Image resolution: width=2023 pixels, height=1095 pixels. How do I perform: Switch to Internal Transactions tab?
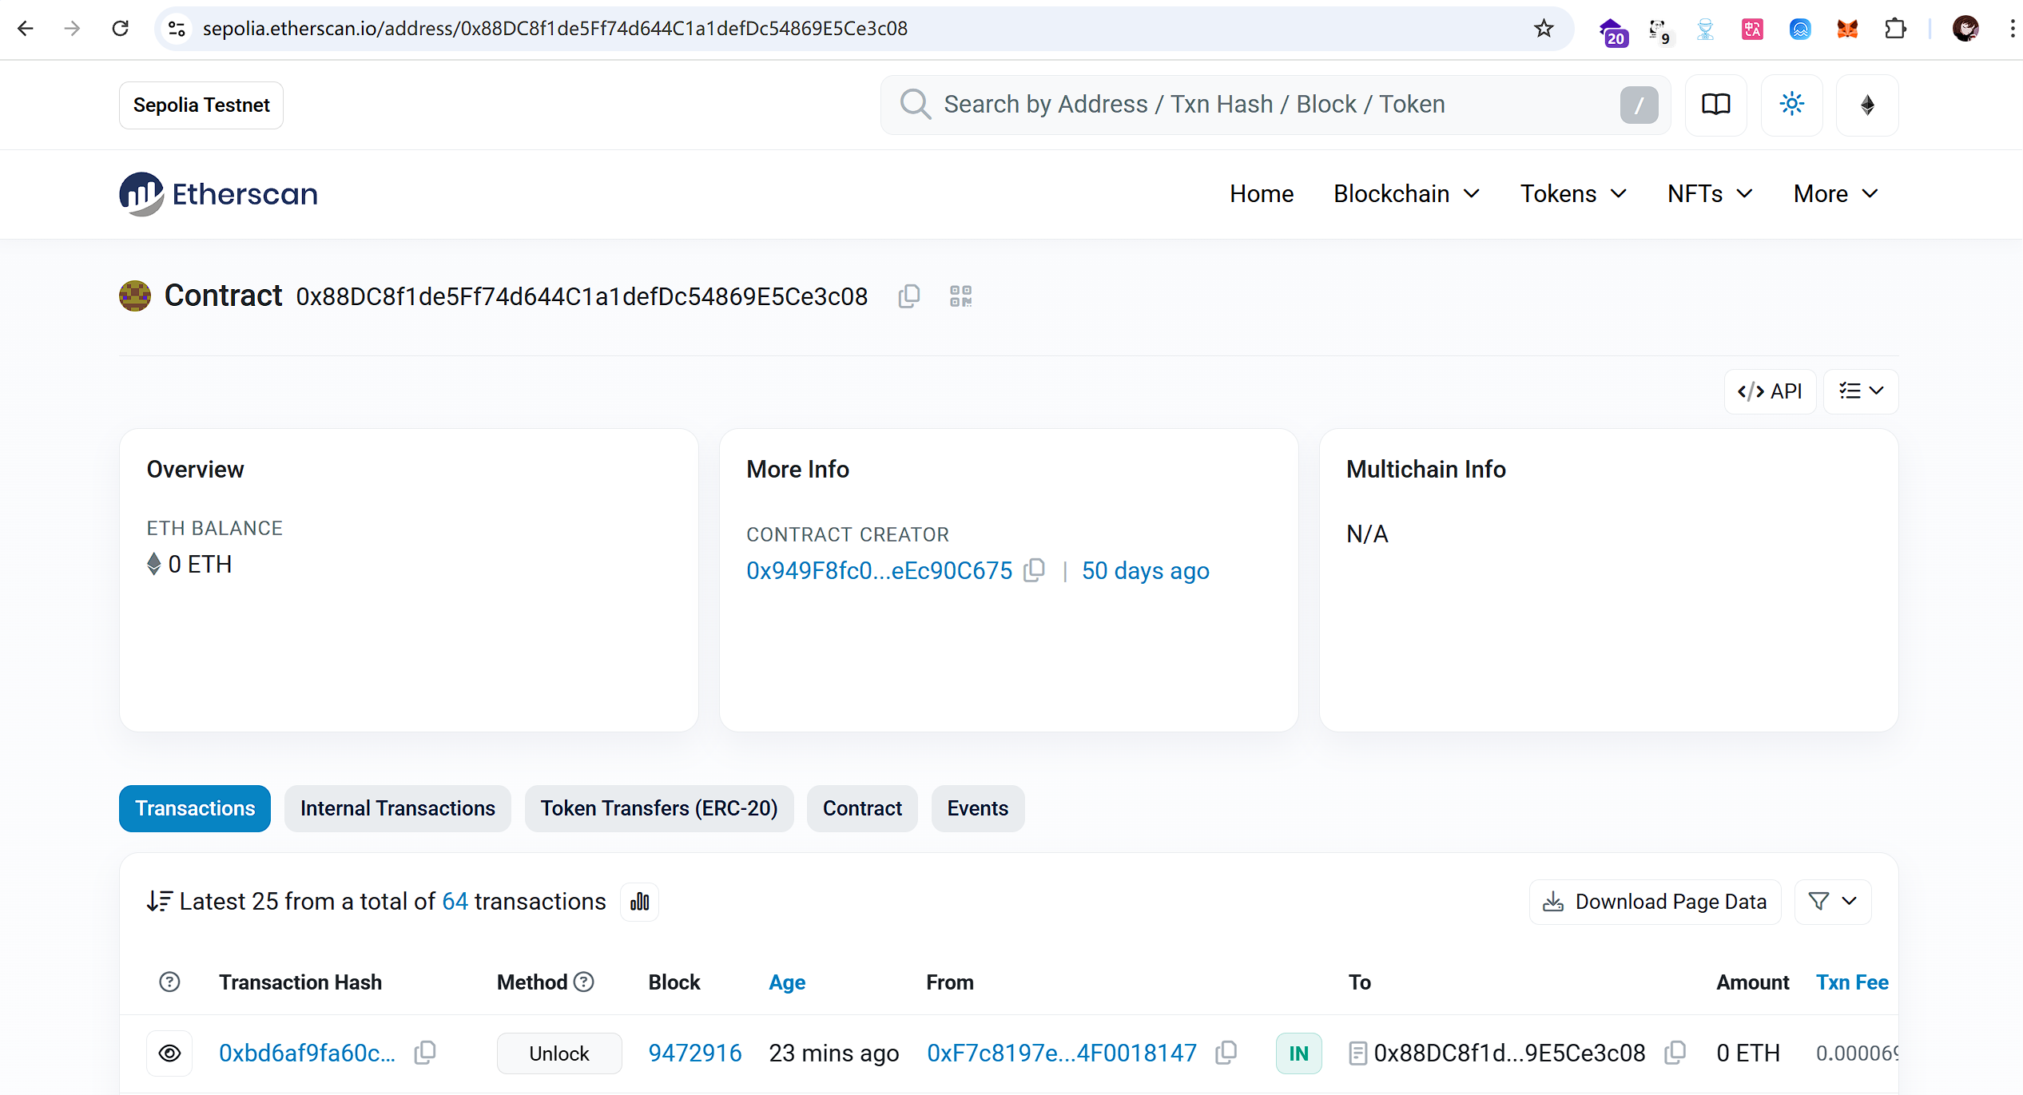397,808
